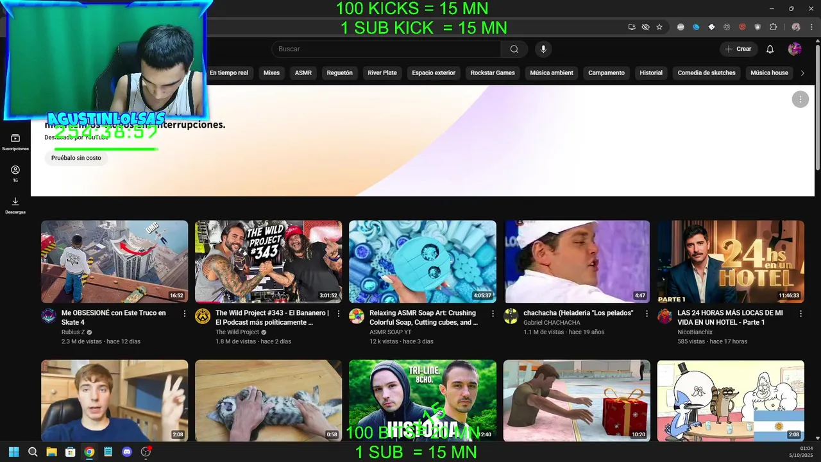Viewport: 821px width, 462px height.
Task: Open the red swirl extension icon
Action: pos(742,27)
